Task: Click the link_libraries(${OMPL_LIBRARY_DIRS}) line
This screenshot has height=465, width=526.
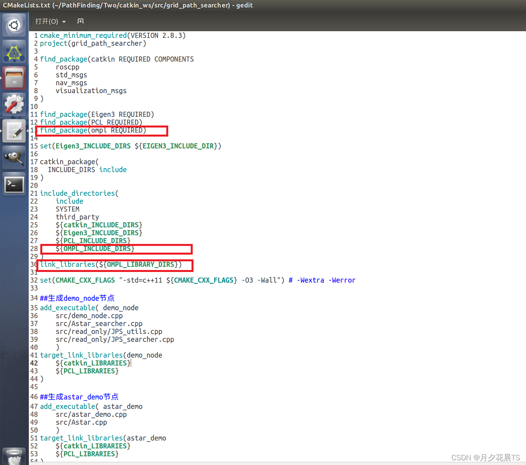Action: 111,264
